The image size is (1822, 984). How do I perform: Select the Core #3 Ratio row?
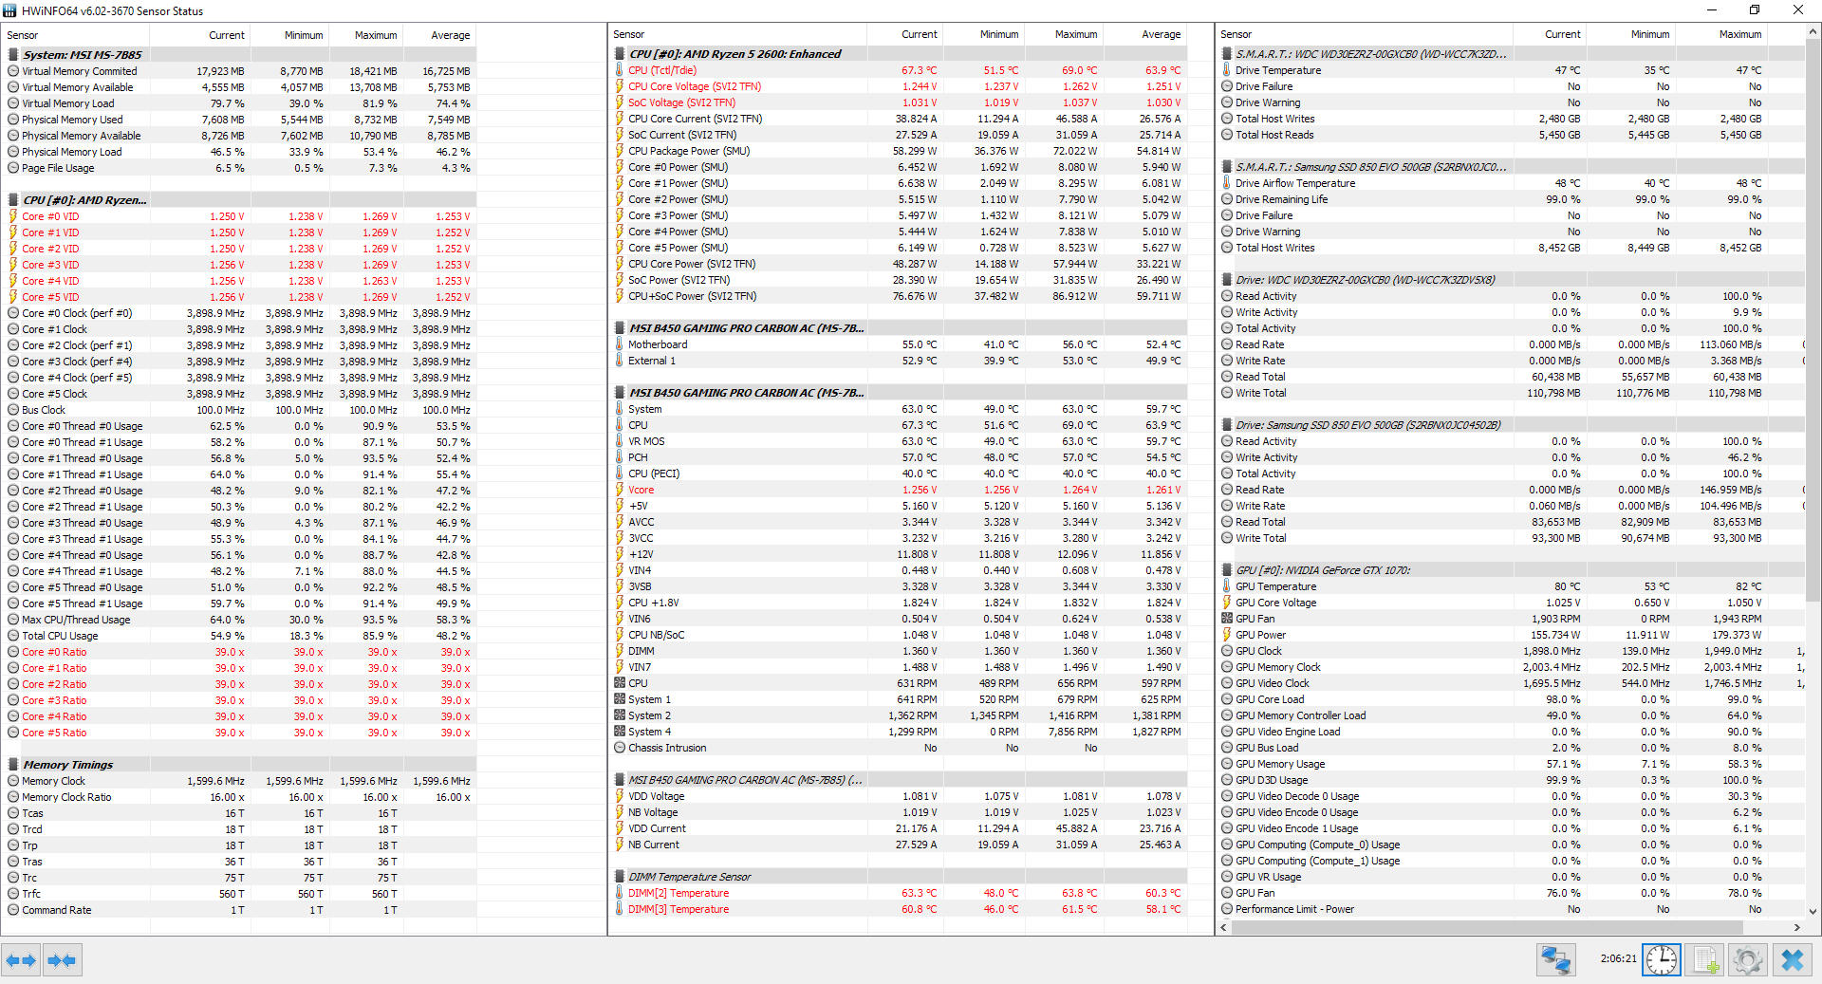pyautogui.click(x=240, y=700)
